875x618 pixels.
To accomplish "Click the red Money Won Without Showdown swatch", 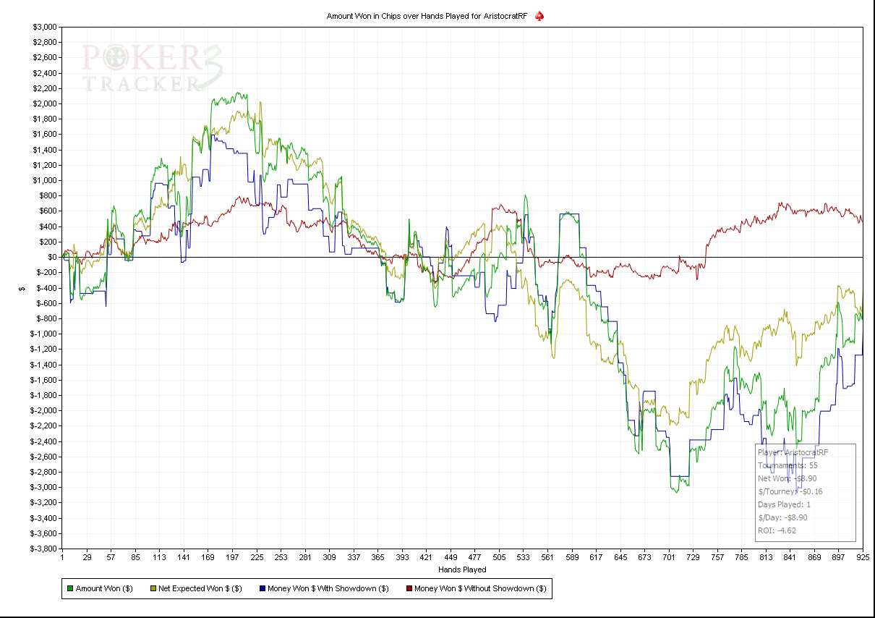I will [x=408, y=588].
